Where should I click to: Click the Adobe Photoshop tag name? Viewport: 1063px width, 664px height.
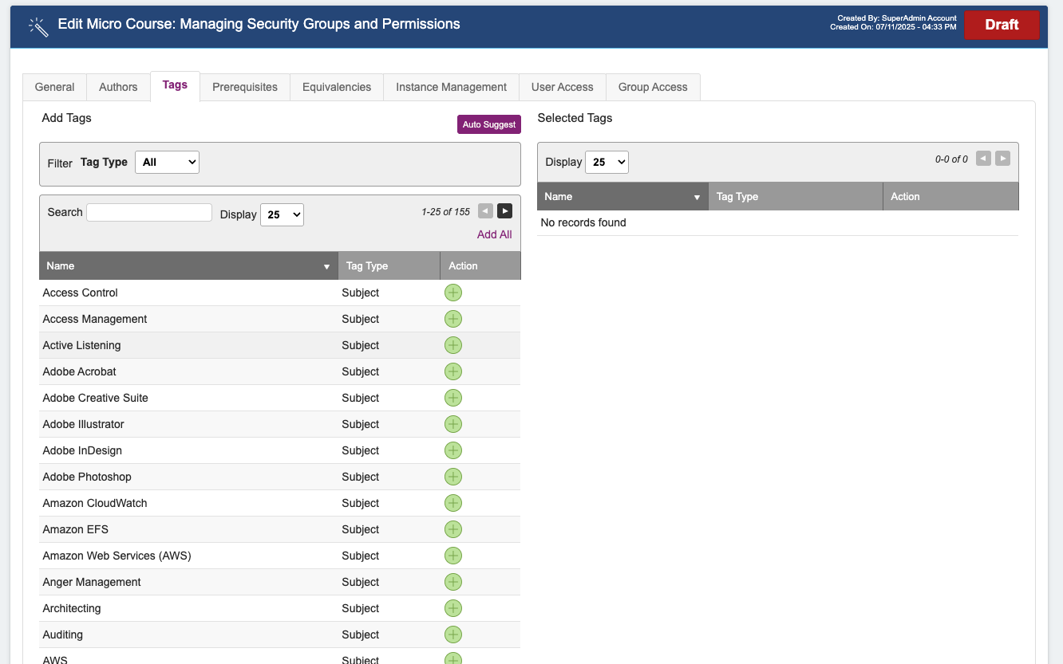87,477
